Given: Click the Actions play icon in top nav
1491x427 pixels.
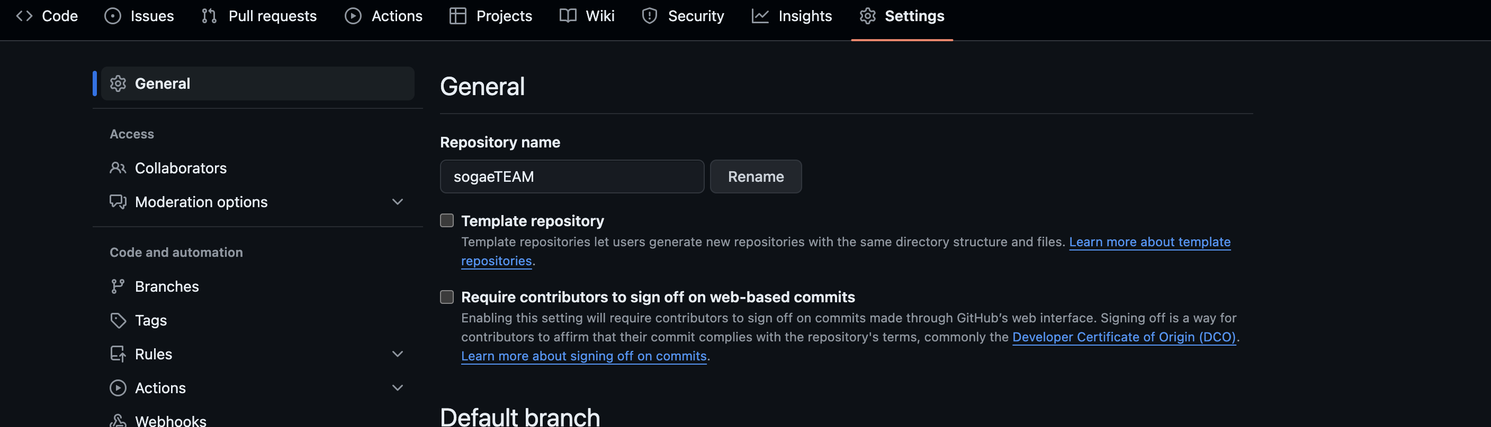Looking at the screenshot, I should [x=353, y=16].
